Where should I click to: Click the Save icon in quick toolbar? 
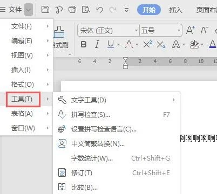(45, 9)
